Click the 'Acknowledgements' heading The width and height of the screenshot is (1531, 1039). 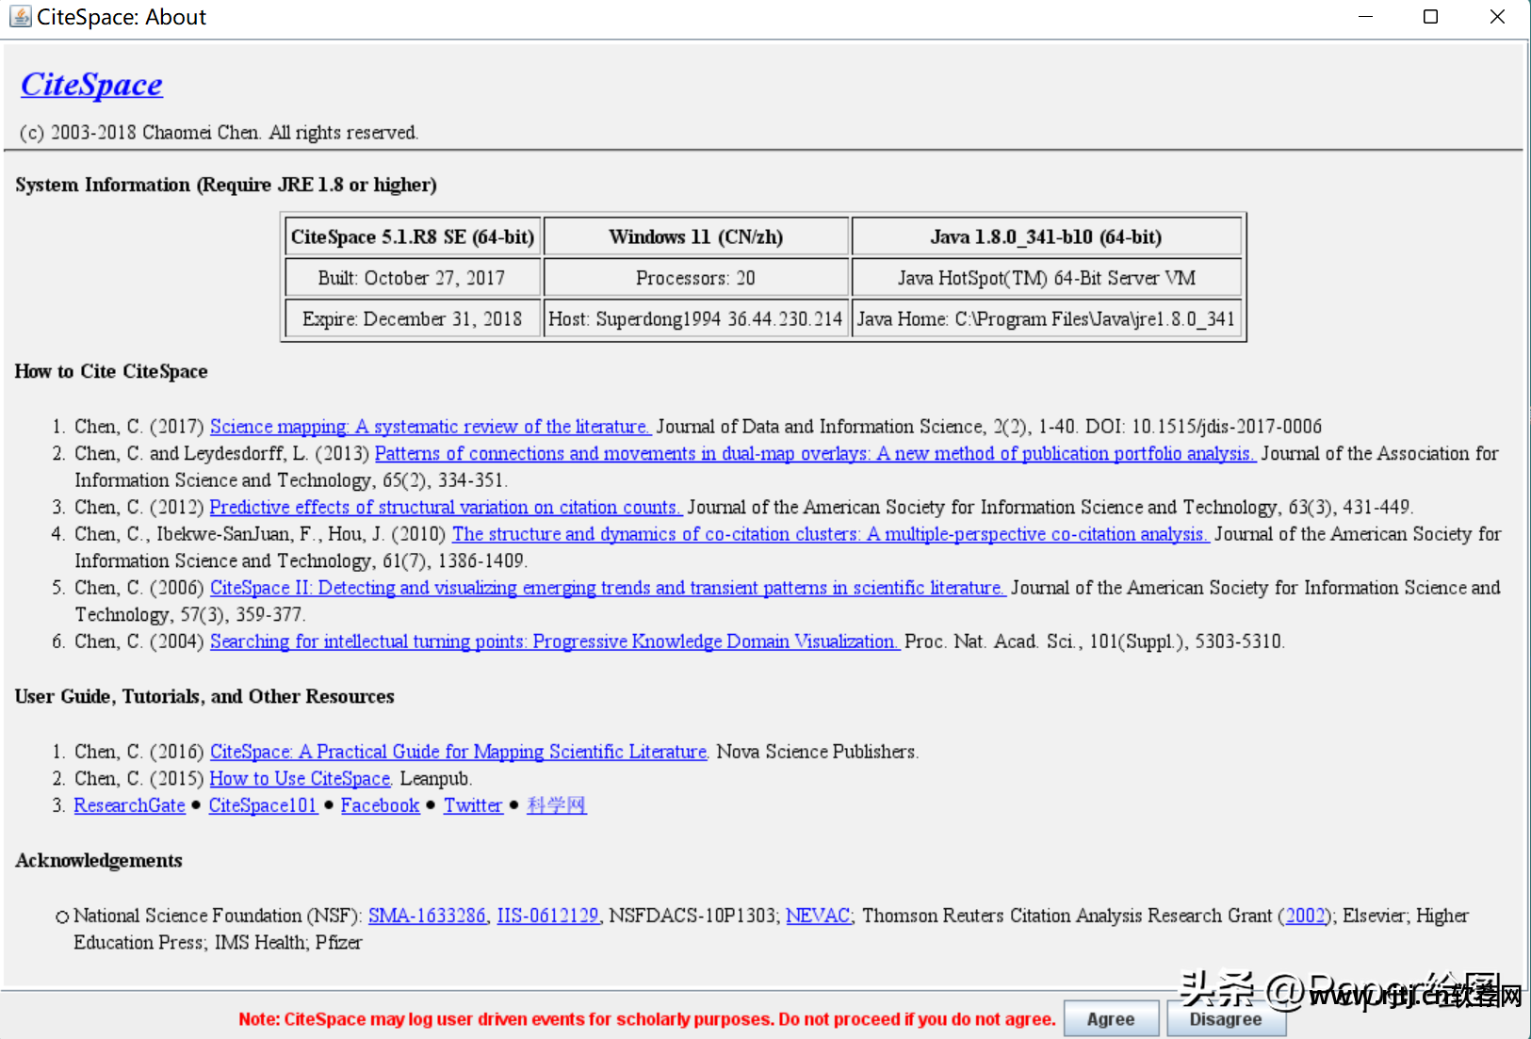tap(99, 860)
